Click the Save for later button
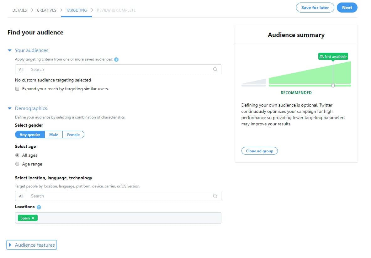 (x=315, y=8)
